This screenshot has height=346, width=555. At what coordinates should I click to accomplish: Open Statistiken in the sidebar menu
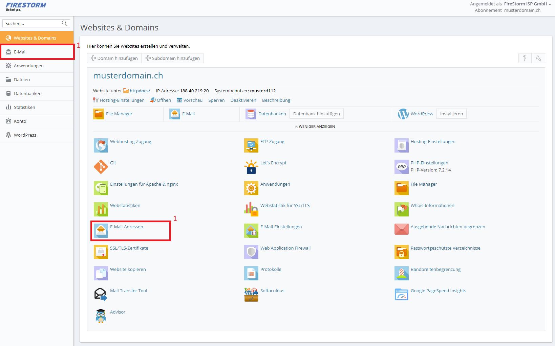click(24, 108)
